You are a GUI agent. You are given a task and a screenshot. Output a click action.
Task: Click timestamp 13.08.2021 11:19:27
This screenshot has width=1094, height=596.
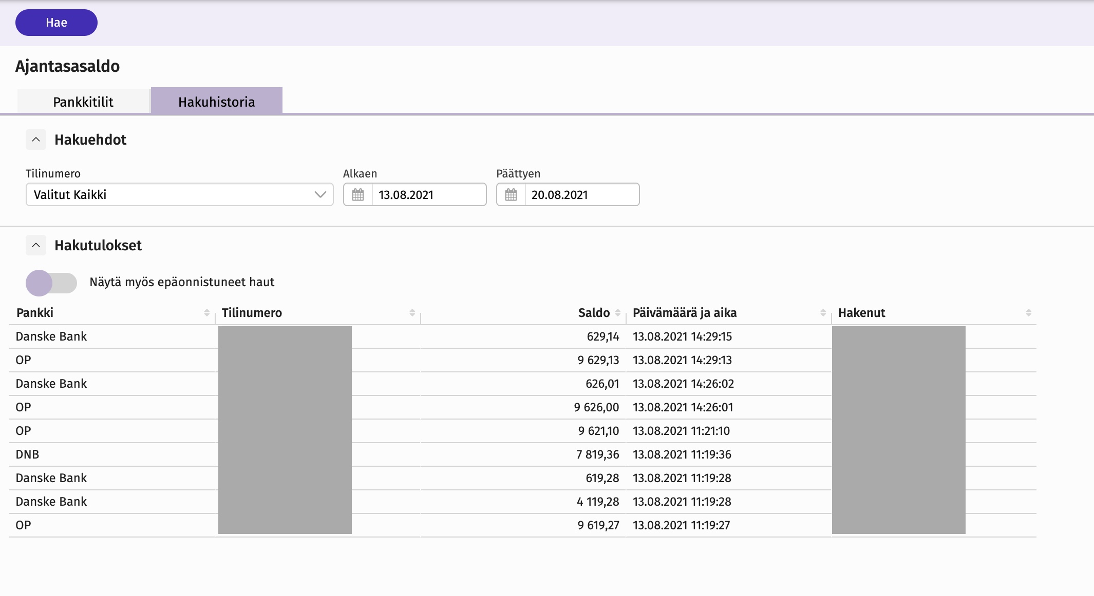click(682, 525)
